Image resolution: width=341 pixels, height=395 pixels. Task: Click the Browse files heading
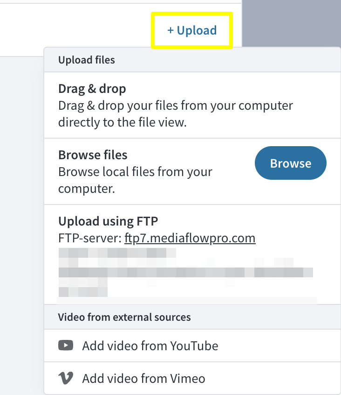[93, 155]
